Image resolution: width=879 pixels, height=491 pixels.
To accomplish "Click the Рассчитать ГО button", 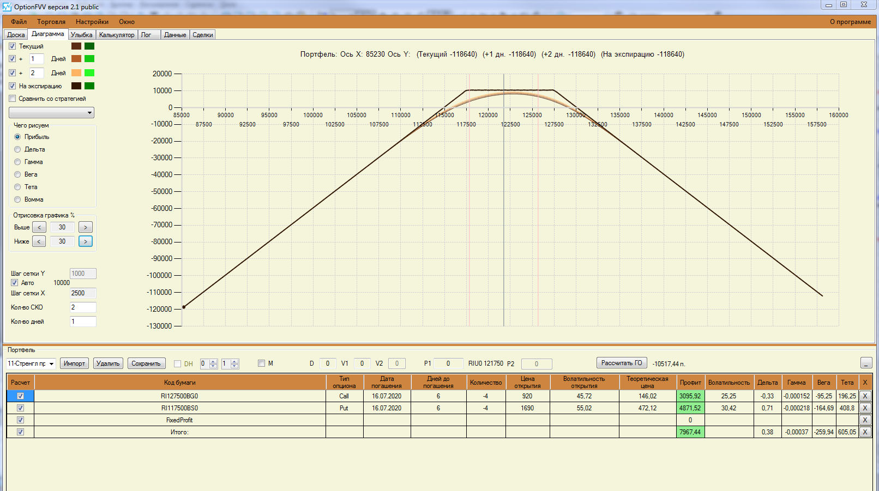I will point(621,363).
